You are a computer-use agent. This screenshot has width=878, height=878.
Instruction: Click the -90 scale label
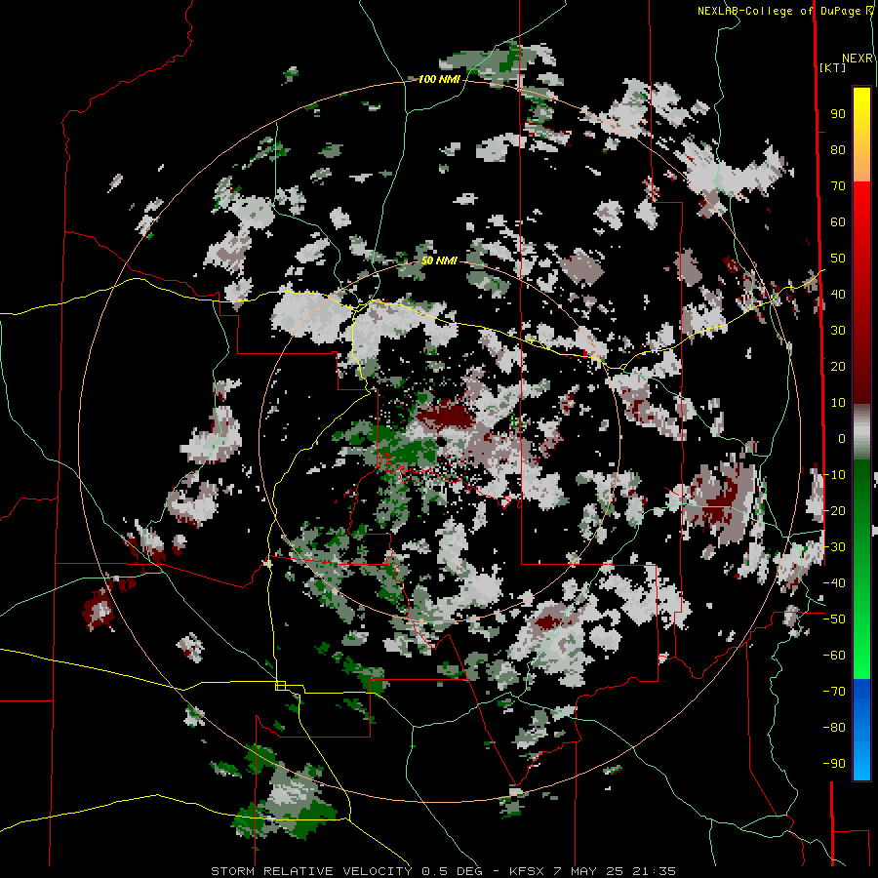[834, 763]
